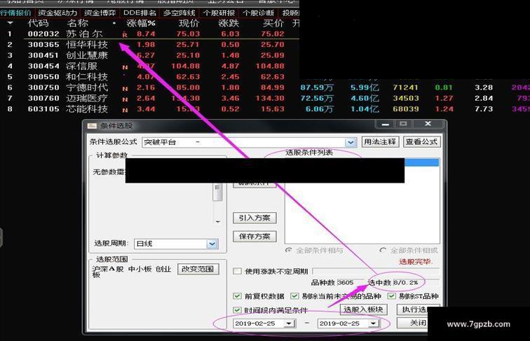Sort stock list by 现价 column
The width and height of the screenshot is (530, 341).
(189, 23)
